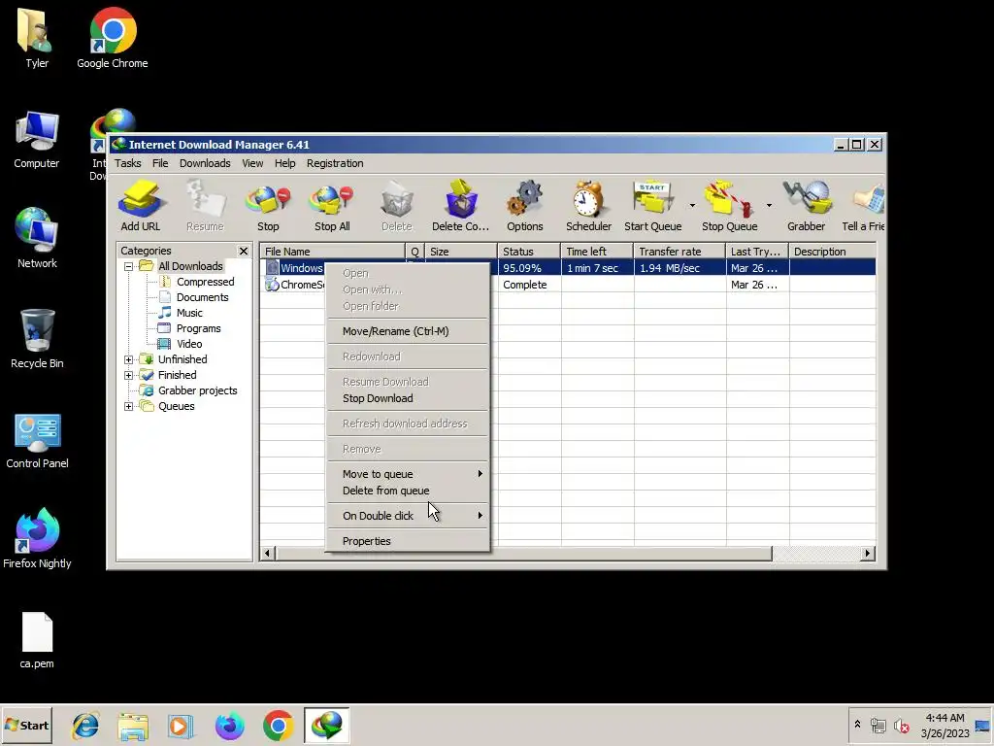Select the Video category
This screenshot has height=746, width=994.
coord(181,344)
